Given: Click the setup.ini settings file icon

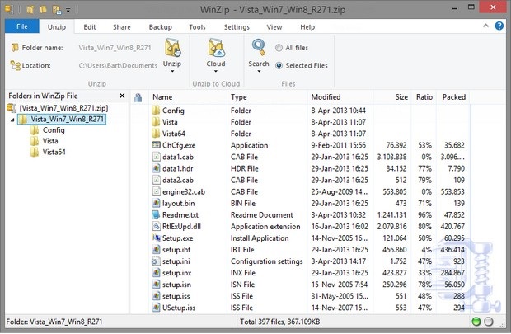Looking at the screenshot, I should [x=156, y=261].
